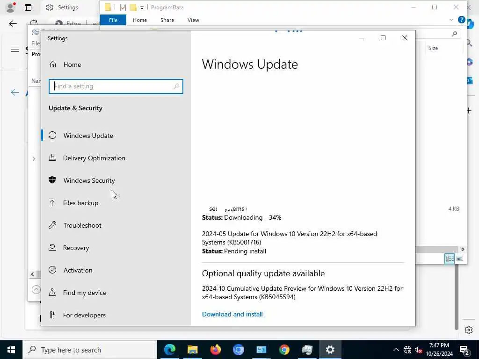Click the Find my device icon

tap(52, 293)
